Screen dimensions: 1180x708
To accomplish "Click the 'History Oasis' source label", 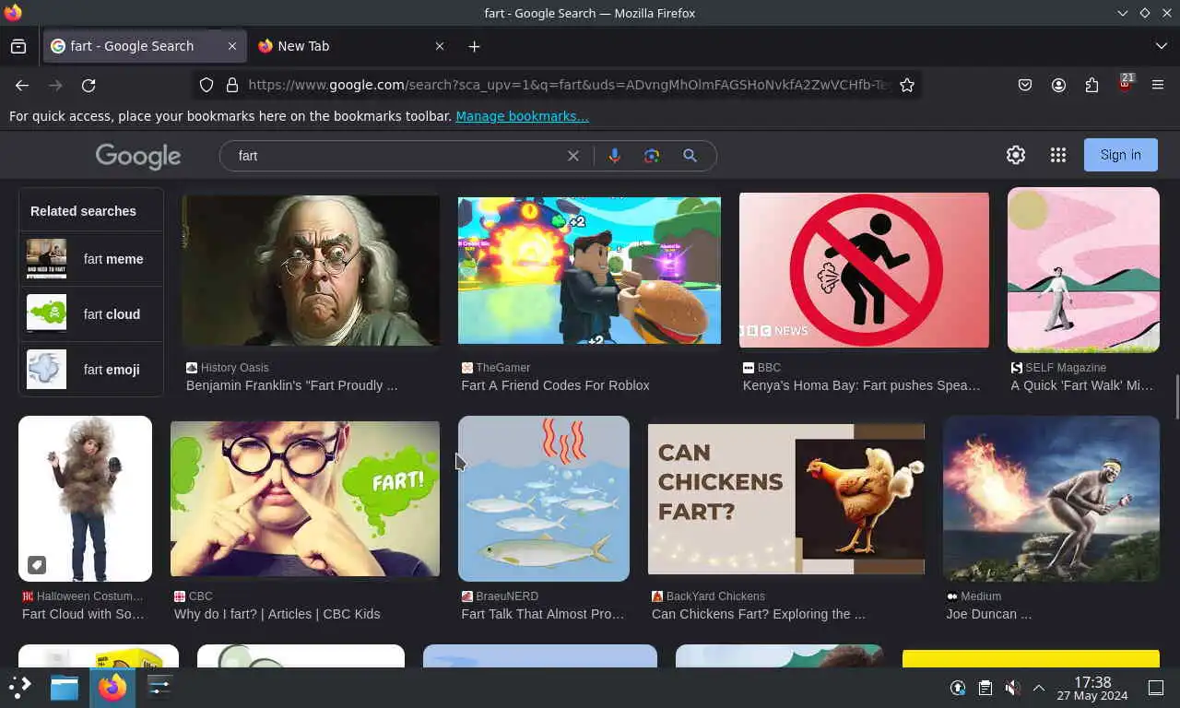I will 234,368.
